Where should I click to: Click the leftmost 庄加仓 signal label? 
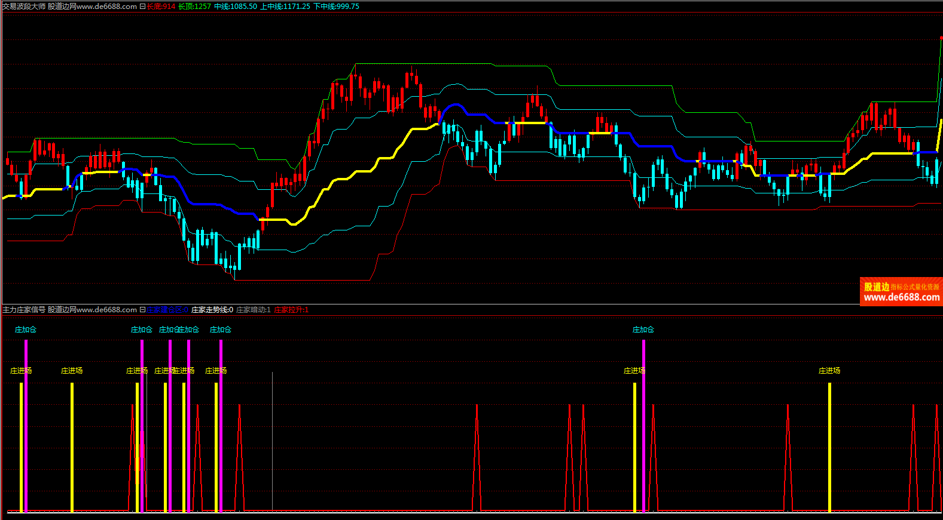[x=26, y=330]
